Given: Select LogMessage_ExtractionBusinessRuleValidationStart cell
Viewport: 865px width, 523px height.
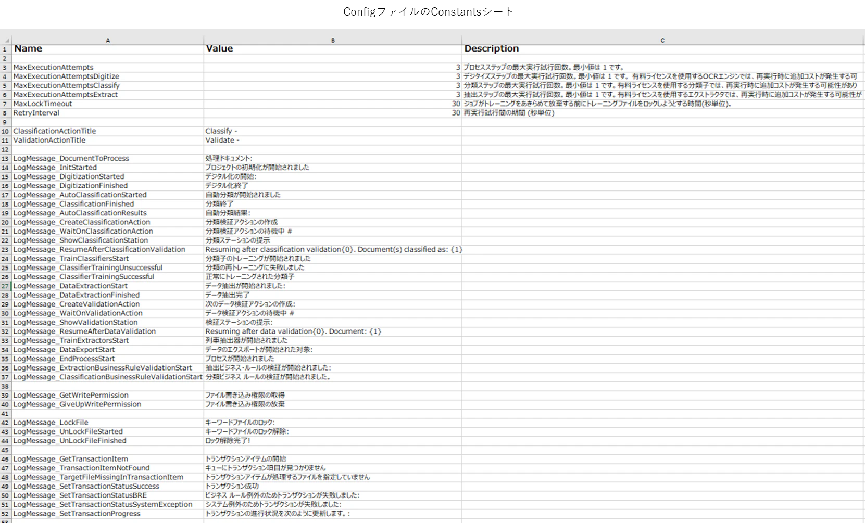Looking at the screenshot, I should coord(108,368).
